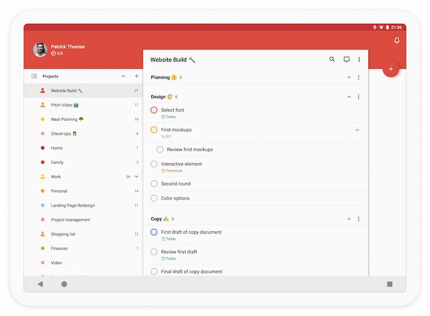
Task: Open Website Build overflow menu
Action: [359, 60]
